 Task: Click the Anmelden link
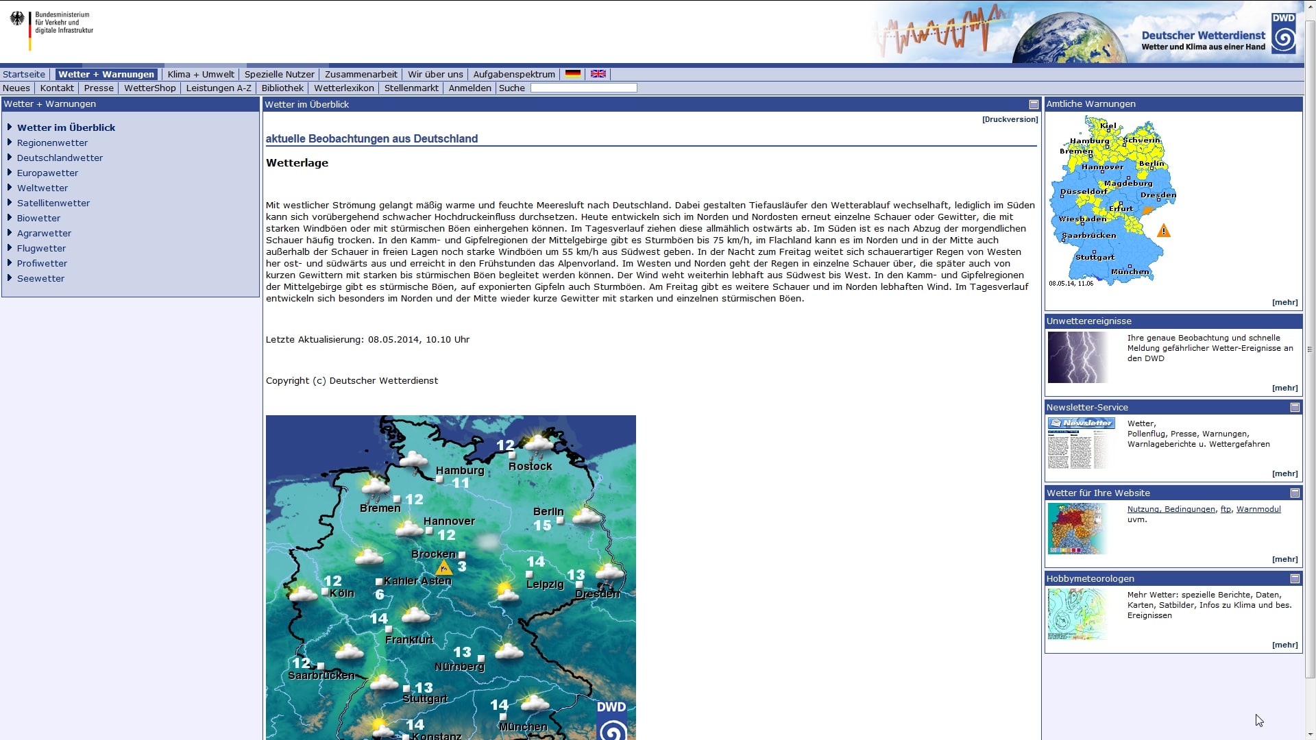pyautogui.click(x=470, y=88)
